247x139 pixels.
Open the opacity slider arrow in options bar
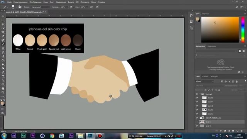click(67, 7)
